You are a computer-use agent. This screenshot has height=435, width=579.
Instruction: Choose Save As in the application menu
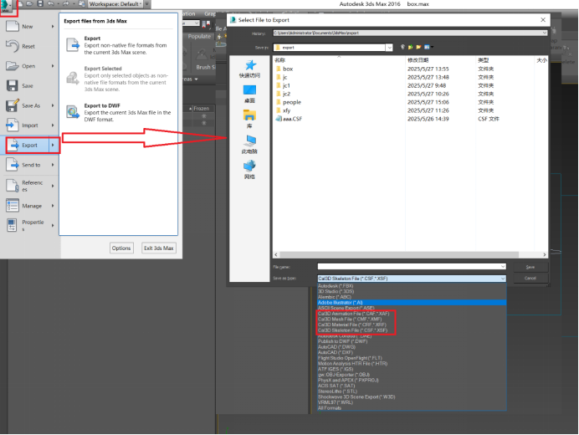29,105
